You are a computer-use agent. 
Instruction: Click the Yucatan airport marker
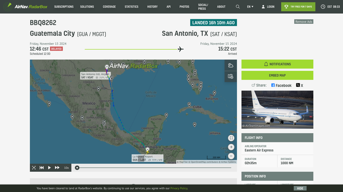166,115
